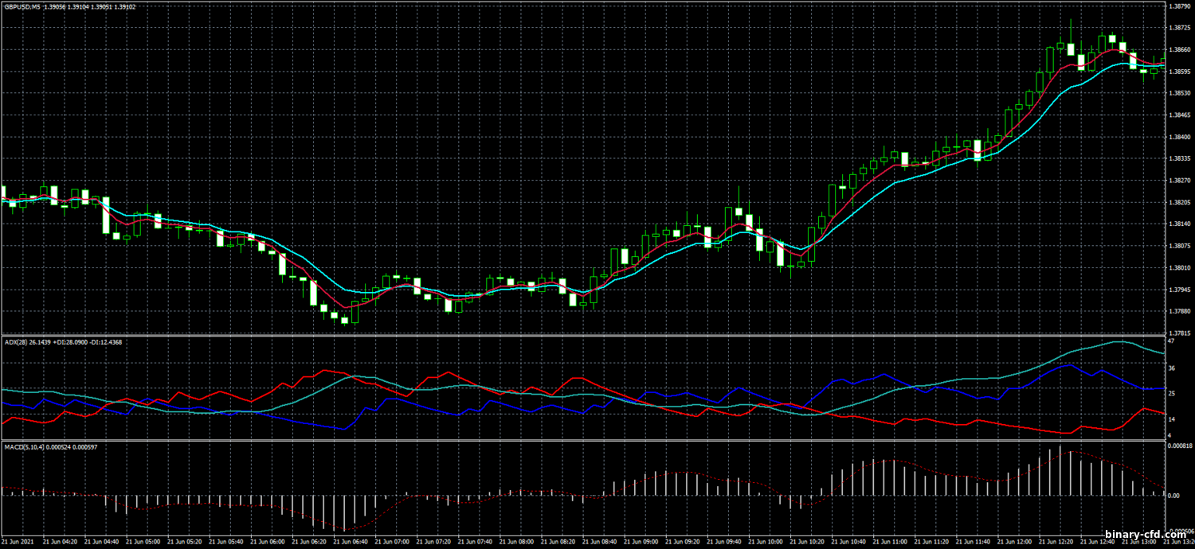Click the GBPUSD,M5 chart title label
1195x549 pixels.
21,6
